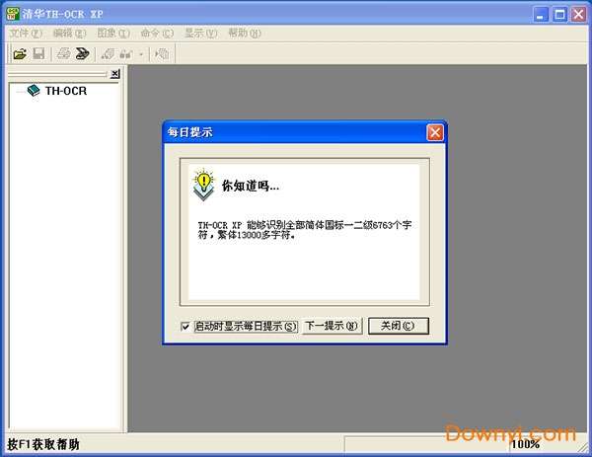The image size is (592, 457).
Task: Open the 文件(F) menu
Action: pyautogui.click(x=26, y=34)
